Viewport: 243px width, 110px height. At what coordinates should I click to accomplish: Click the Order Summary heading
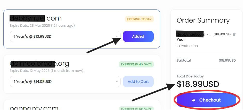pos(203,21)
